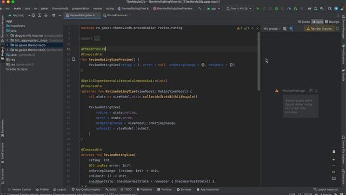Screen dimensions: 346x195
Task: Click the main breadcrumb in navigation bar
Action: (17, 9)
